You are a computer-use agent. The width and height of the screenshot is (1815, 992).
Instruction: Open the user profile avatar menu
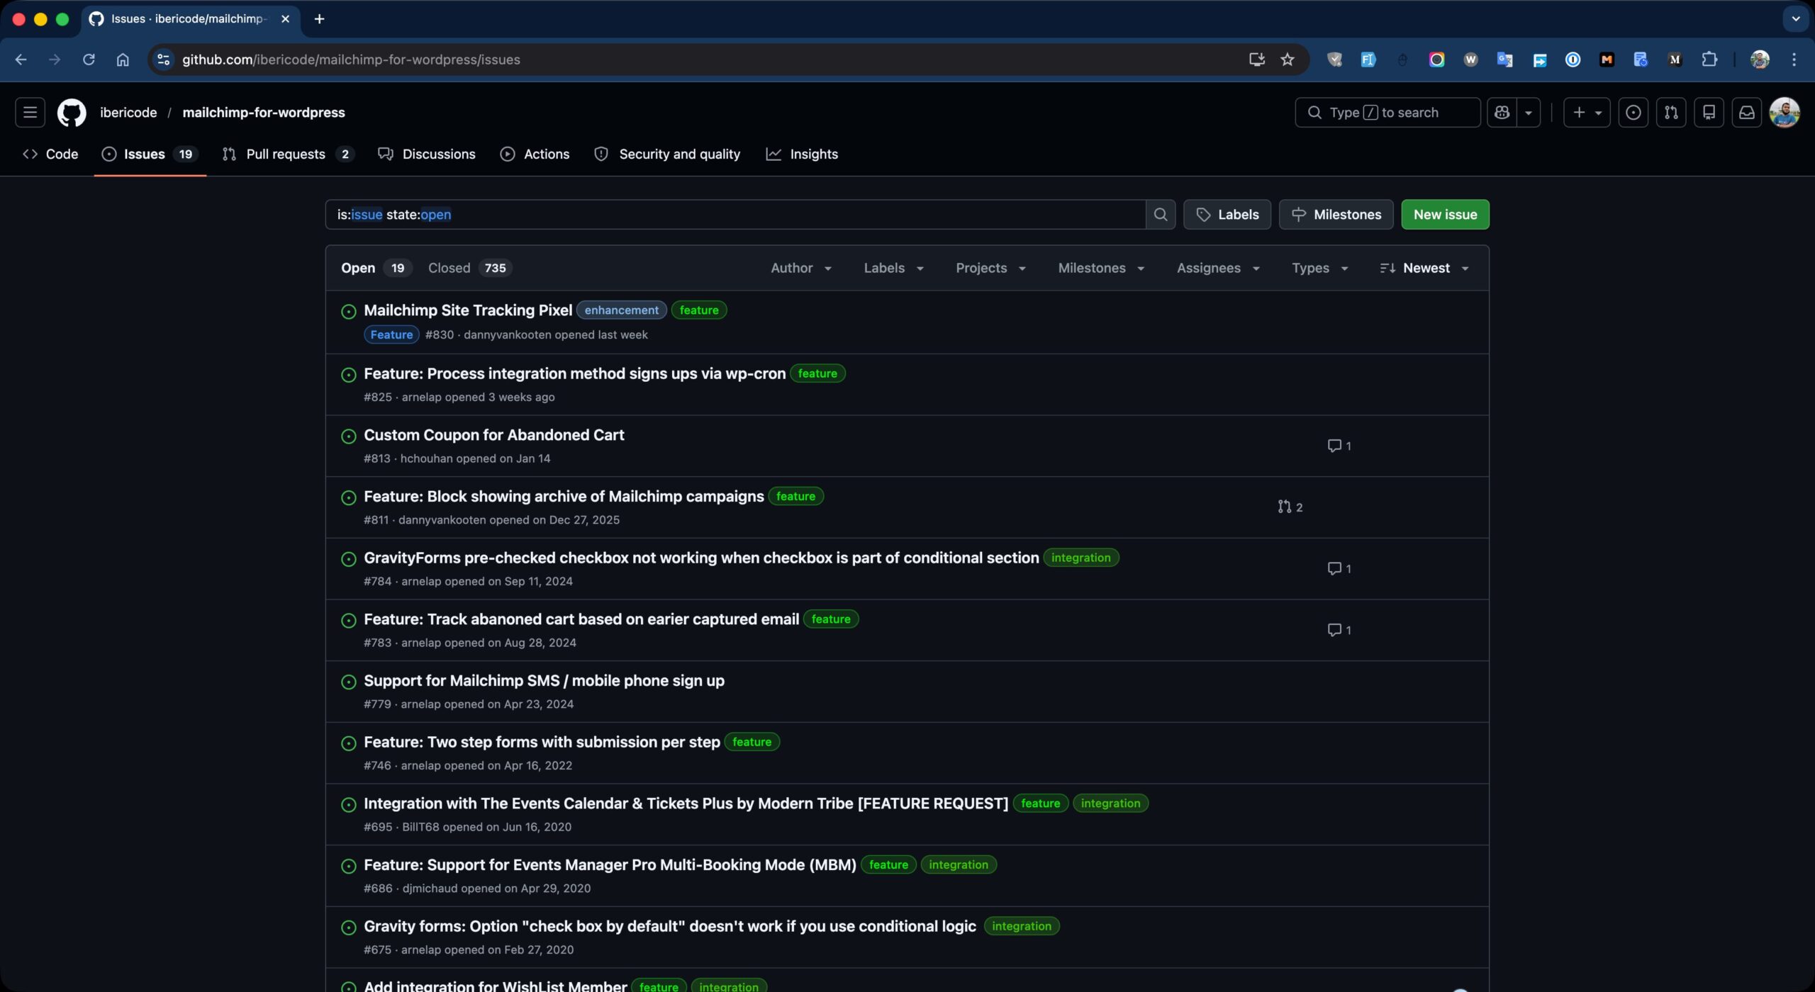pos(1785,113)
